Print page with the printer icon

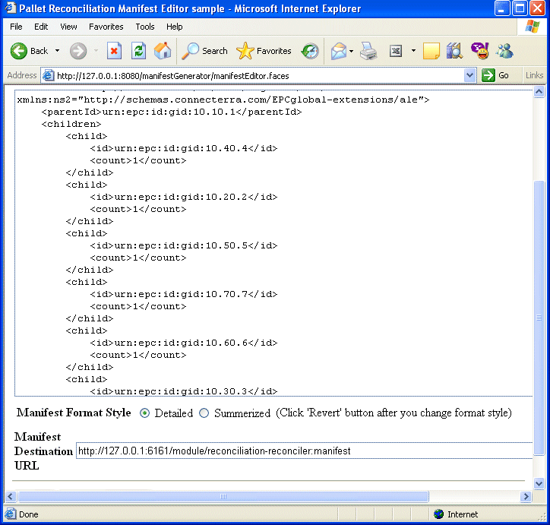(368, 51)
